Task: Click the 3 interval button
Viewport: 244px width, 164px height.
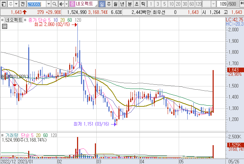Action: point(157,4)
